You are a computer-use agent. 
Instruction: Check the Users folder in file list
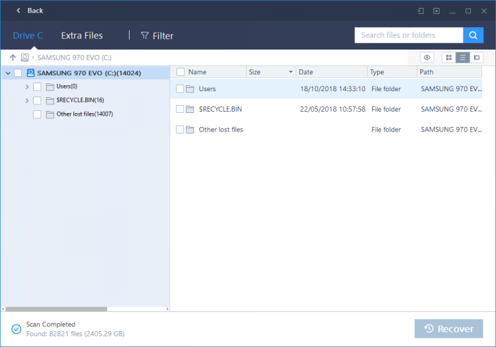point(180,89)
